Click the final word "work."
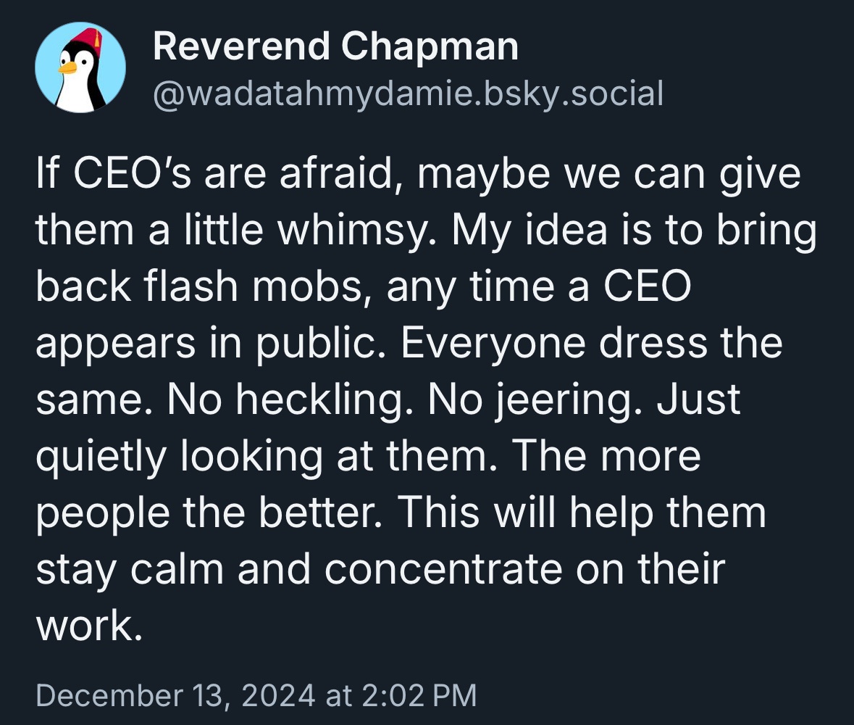 click(90, 626)
